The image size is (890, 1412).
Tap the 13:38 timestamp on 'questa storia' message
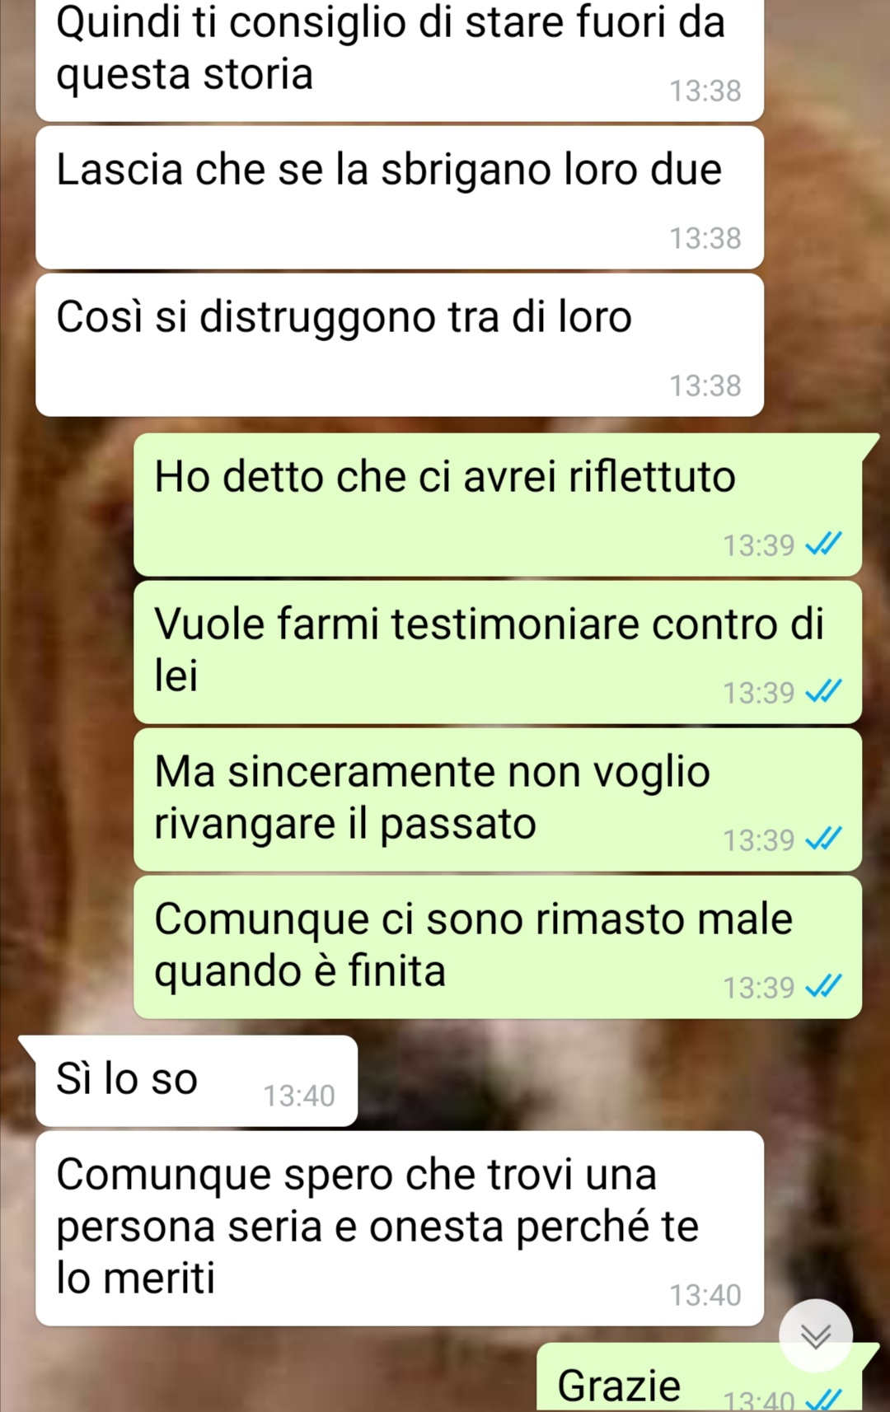(x=705, y=91)
